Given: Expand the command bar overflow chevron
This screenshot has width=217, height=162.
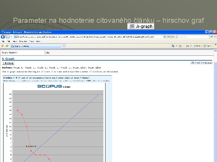Looking at the screenshot, I should tap(215, 45).
